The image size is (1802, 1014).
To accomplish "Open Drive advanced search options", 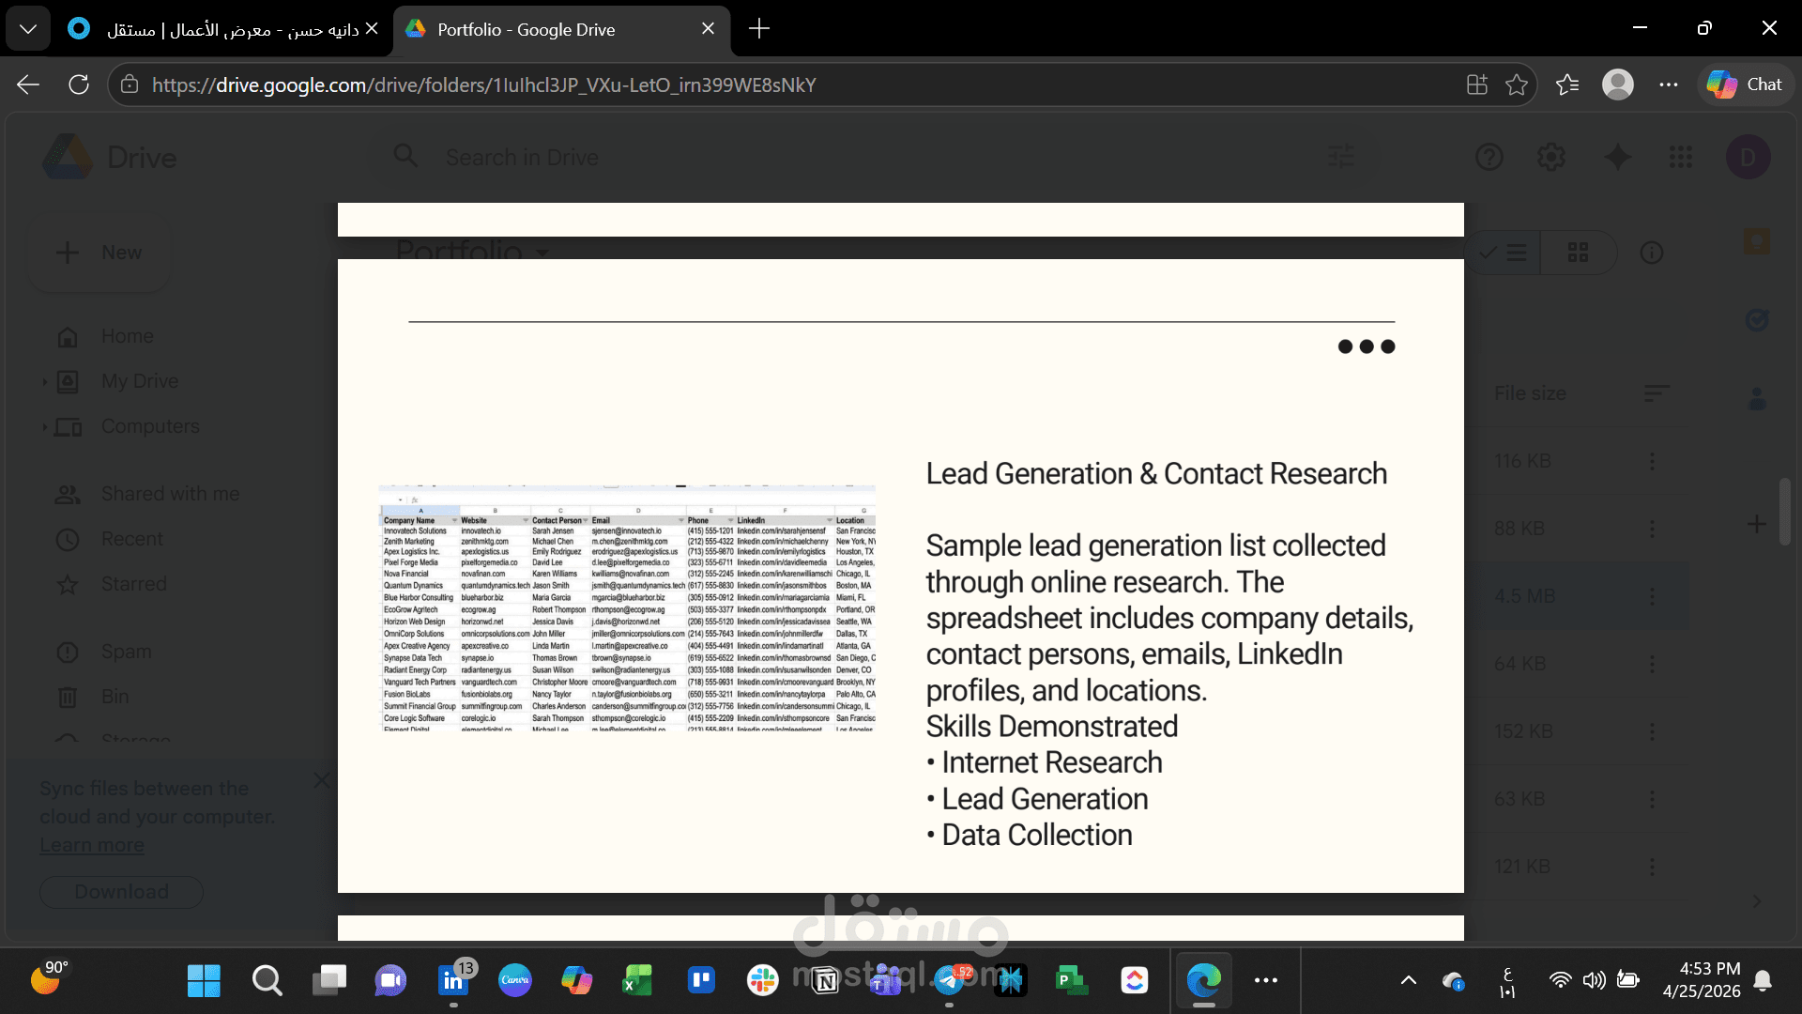I will click(x=1342, y=157).
